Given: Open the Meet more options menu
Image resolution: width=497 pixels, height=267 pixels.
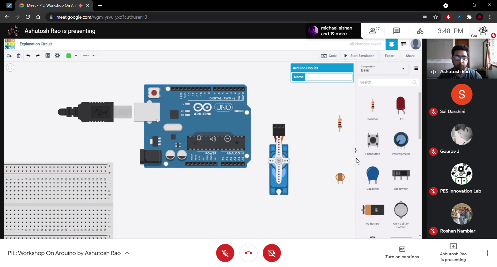Looking at the screenshot, I should point(487,253).
